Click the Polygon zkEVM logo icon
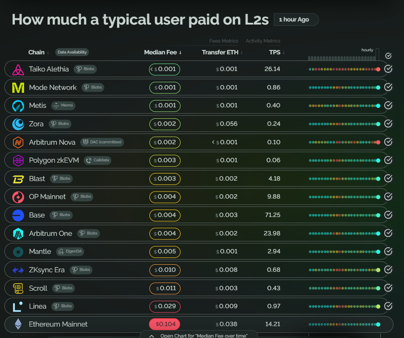The image size is (404, 338). click(x=18, y=160)
